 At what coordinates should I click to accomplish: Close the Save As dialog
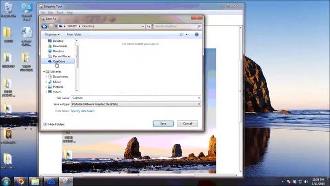point(197,18)
